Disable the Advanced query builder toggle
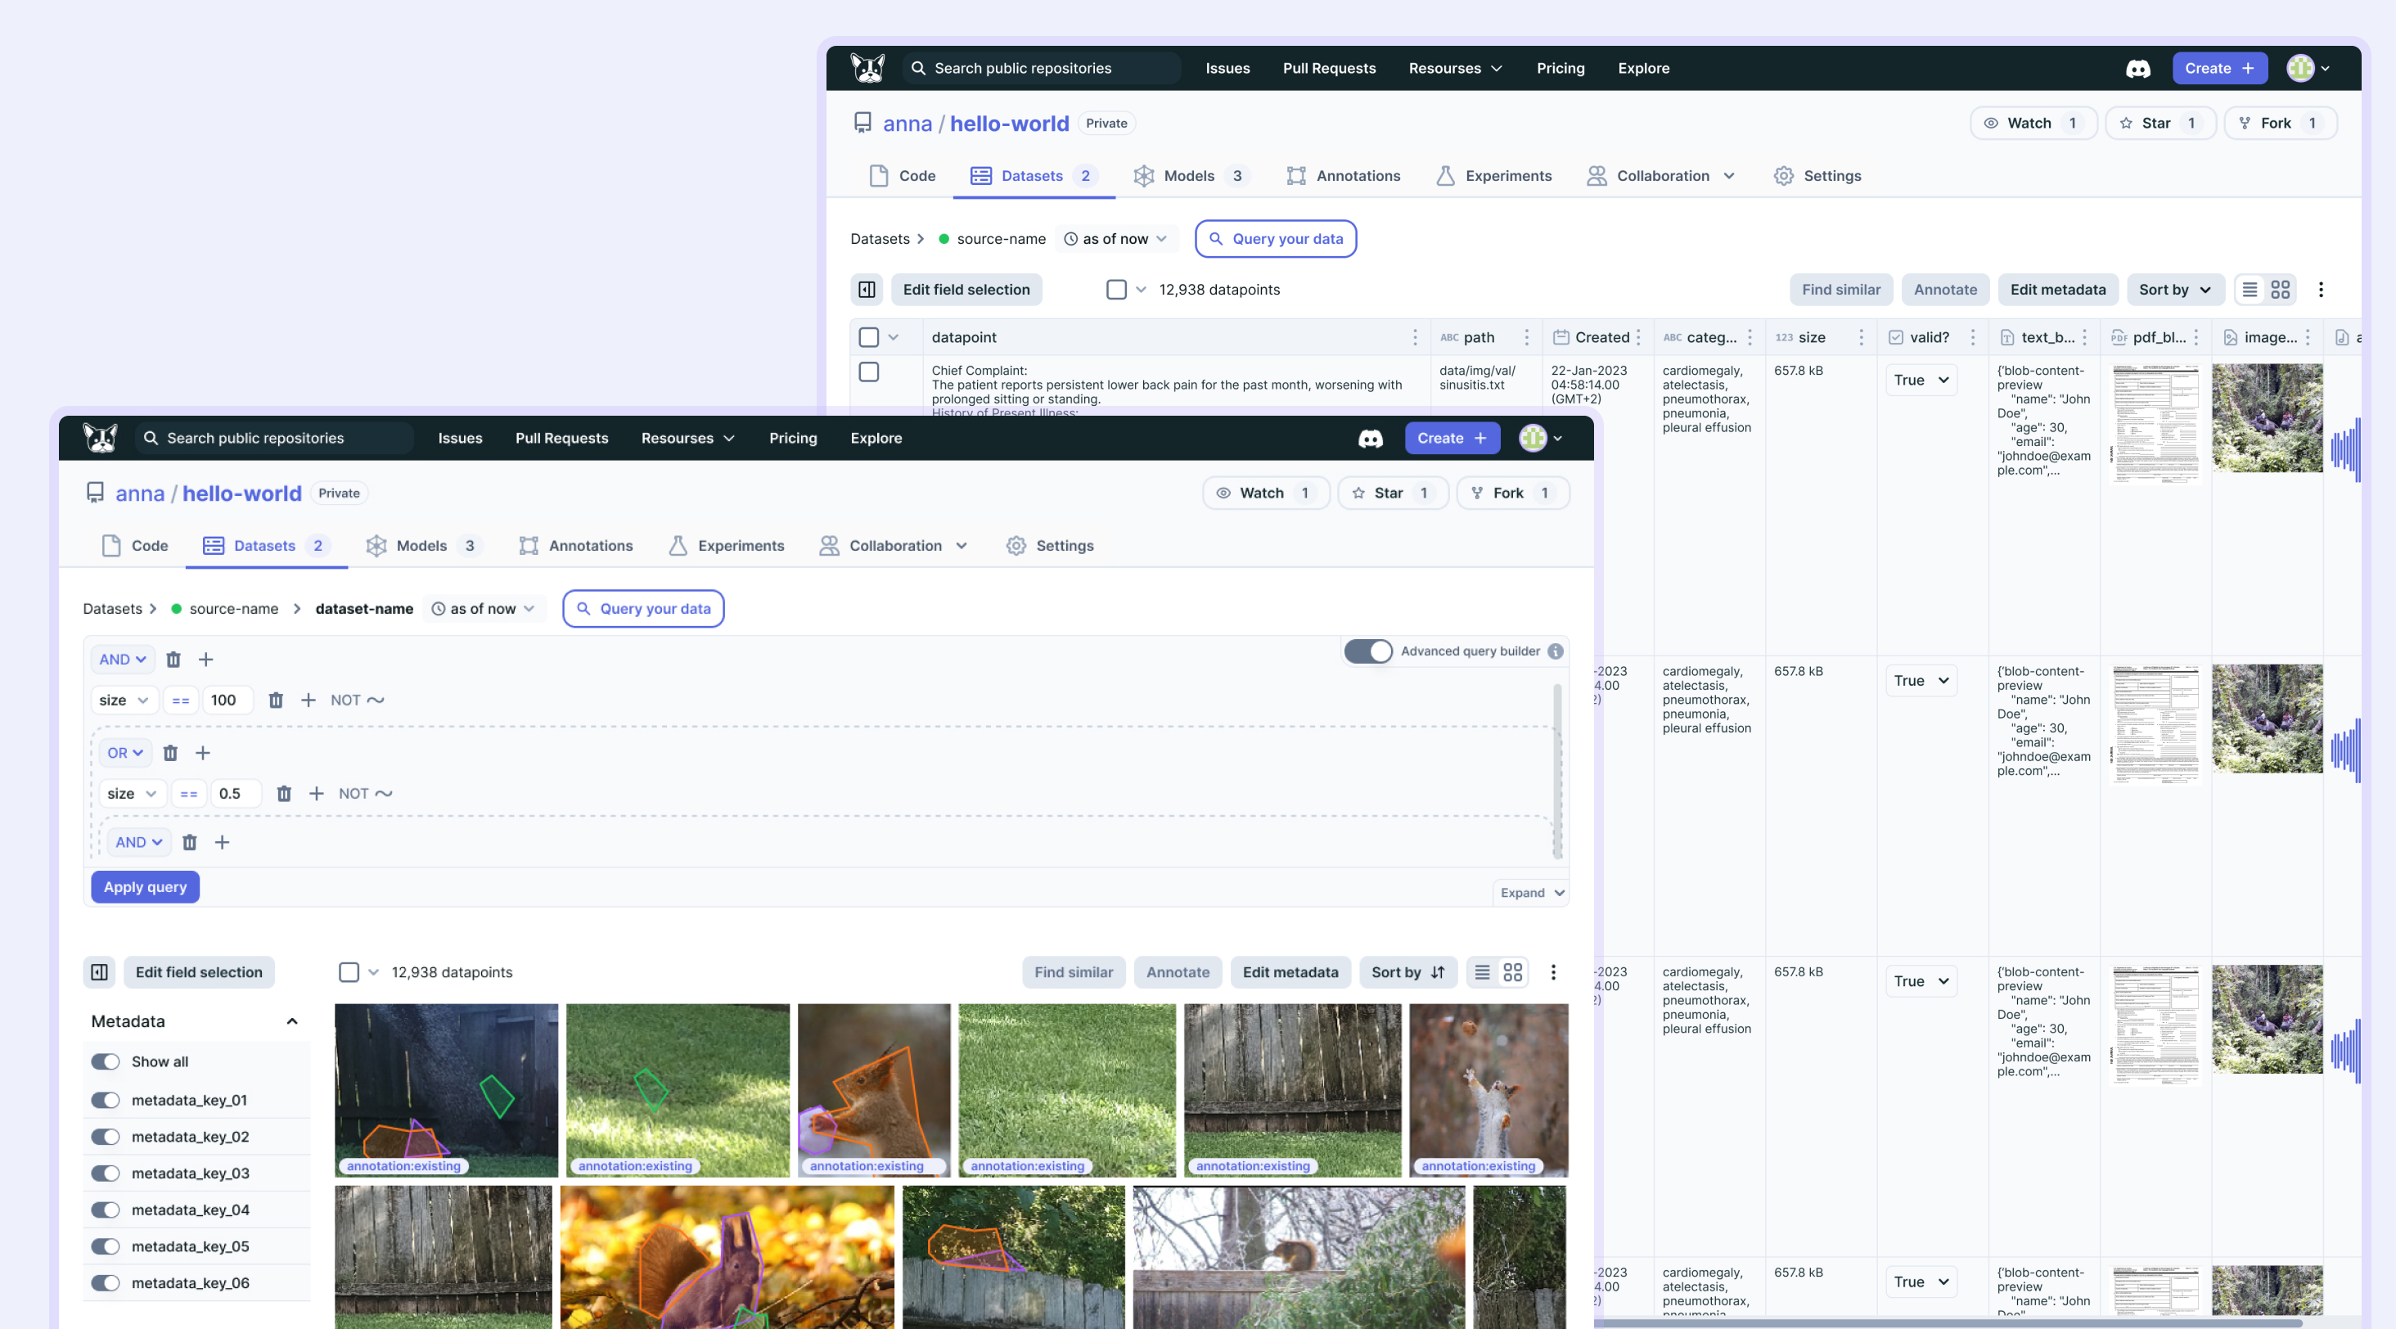The image size is (2396, 1329). [x=1368, y=651]
